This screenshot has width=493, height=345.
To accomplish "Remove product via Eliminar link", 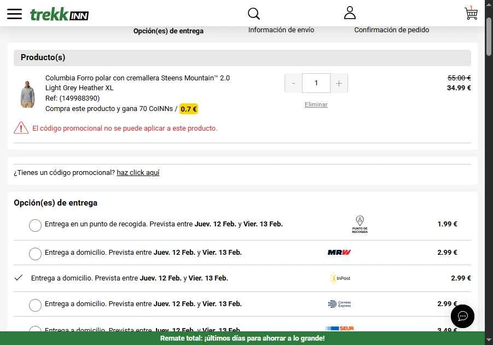I will click(316, 104).
